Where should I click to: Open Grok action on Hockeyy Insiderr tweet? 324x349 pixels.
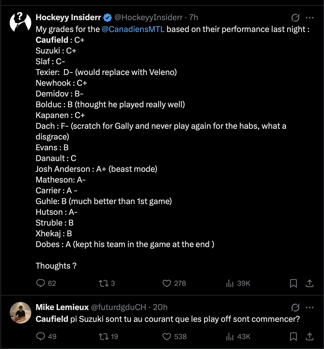pos(295,18)
